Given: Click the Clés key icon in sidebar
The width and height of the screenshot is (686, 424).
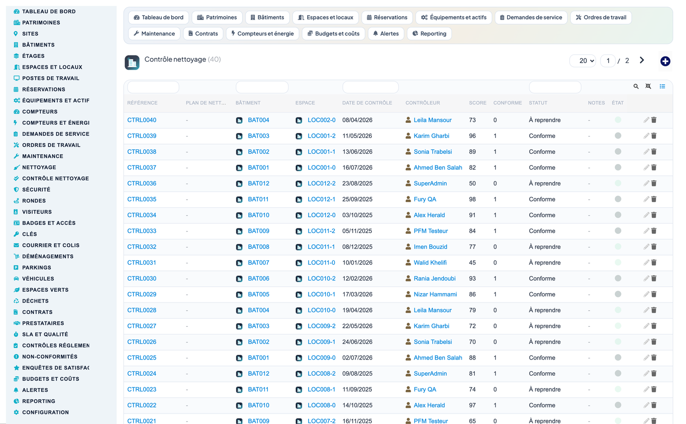Looking at the screenshot, I should coord(16,234).
